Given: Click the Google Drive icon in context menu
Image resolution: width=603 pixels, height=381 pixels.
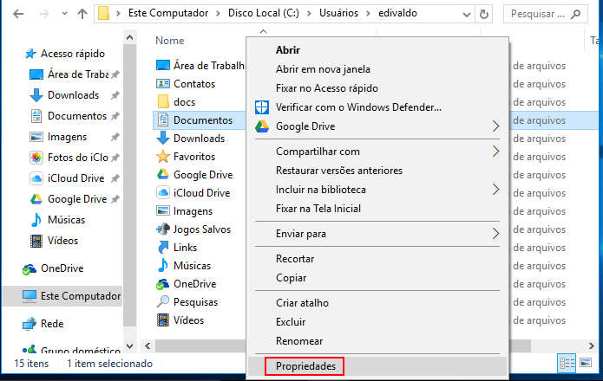Looking at the screenshot, I should point(262,126).
